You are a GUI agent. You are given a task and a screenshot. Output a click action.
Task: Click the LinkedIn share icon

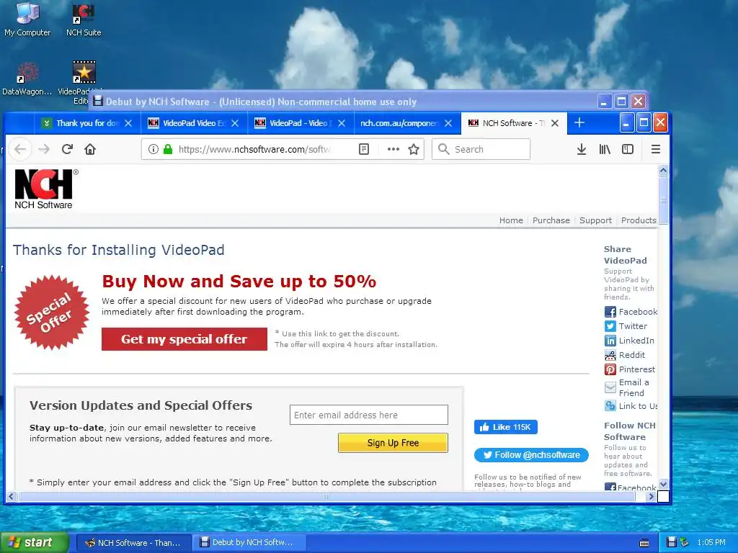[x=610, y=341]
